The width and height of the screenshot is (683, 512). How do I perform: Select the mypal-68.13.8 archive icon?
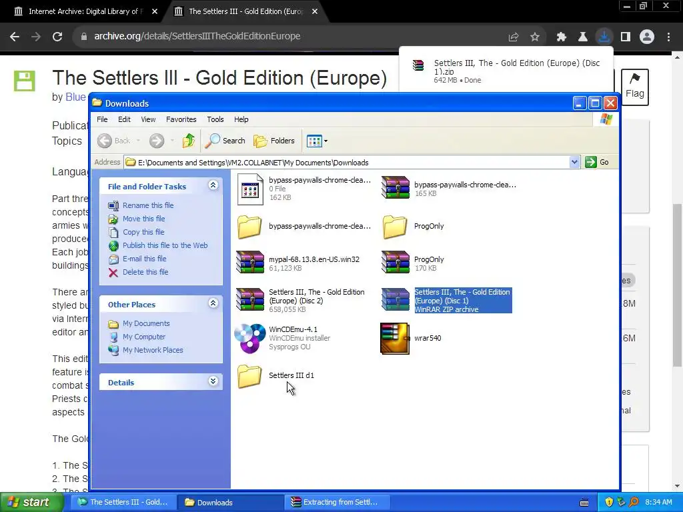coord(250,262)
